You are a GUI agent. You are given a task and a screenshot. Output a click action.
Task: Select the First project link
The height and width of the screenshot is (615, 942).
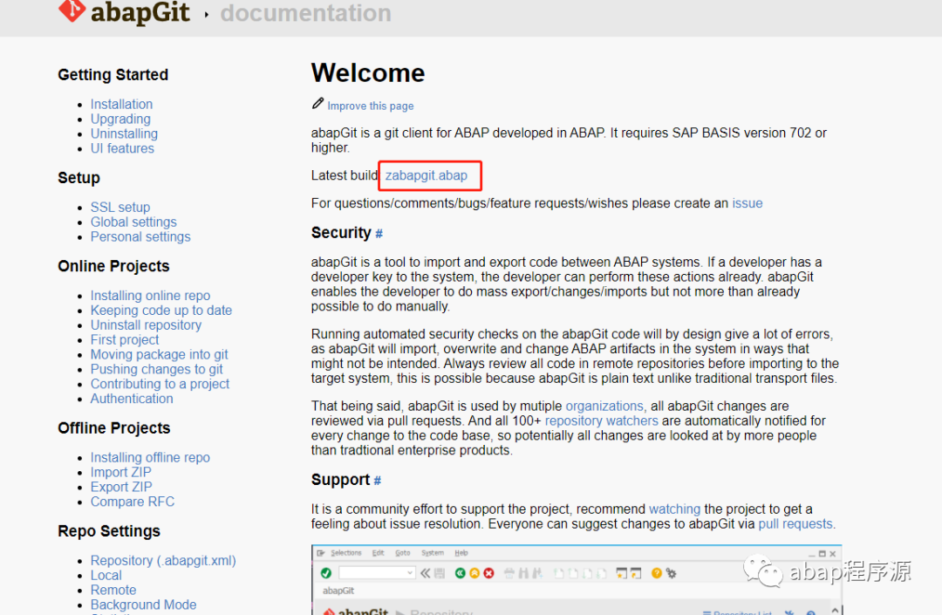(125, 339)
